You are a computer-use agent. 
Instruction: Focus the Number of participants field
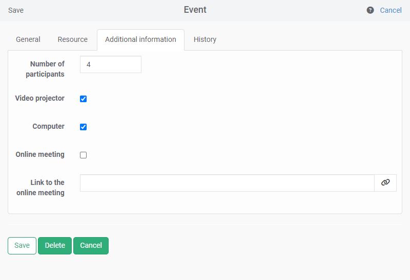tap(111, 64)
